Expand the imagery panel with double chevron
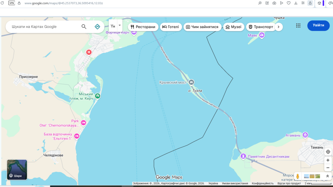The width and height of the screenshot is (333, 187). coord(327,176)
